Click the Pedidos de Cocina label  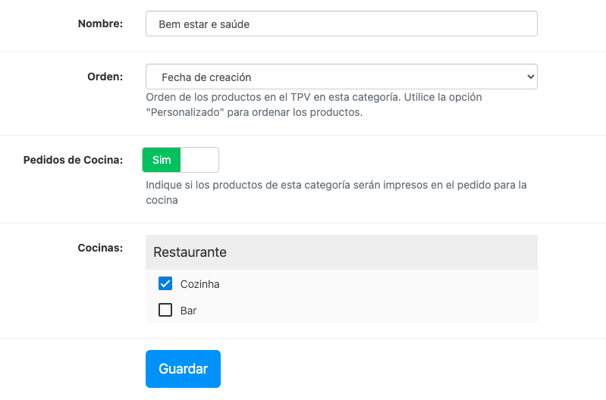point(74,160)
